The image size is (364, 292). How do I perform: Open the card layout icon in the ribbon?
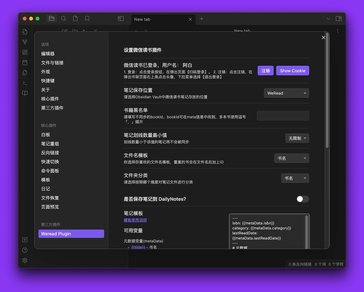[x=25, y=52]
